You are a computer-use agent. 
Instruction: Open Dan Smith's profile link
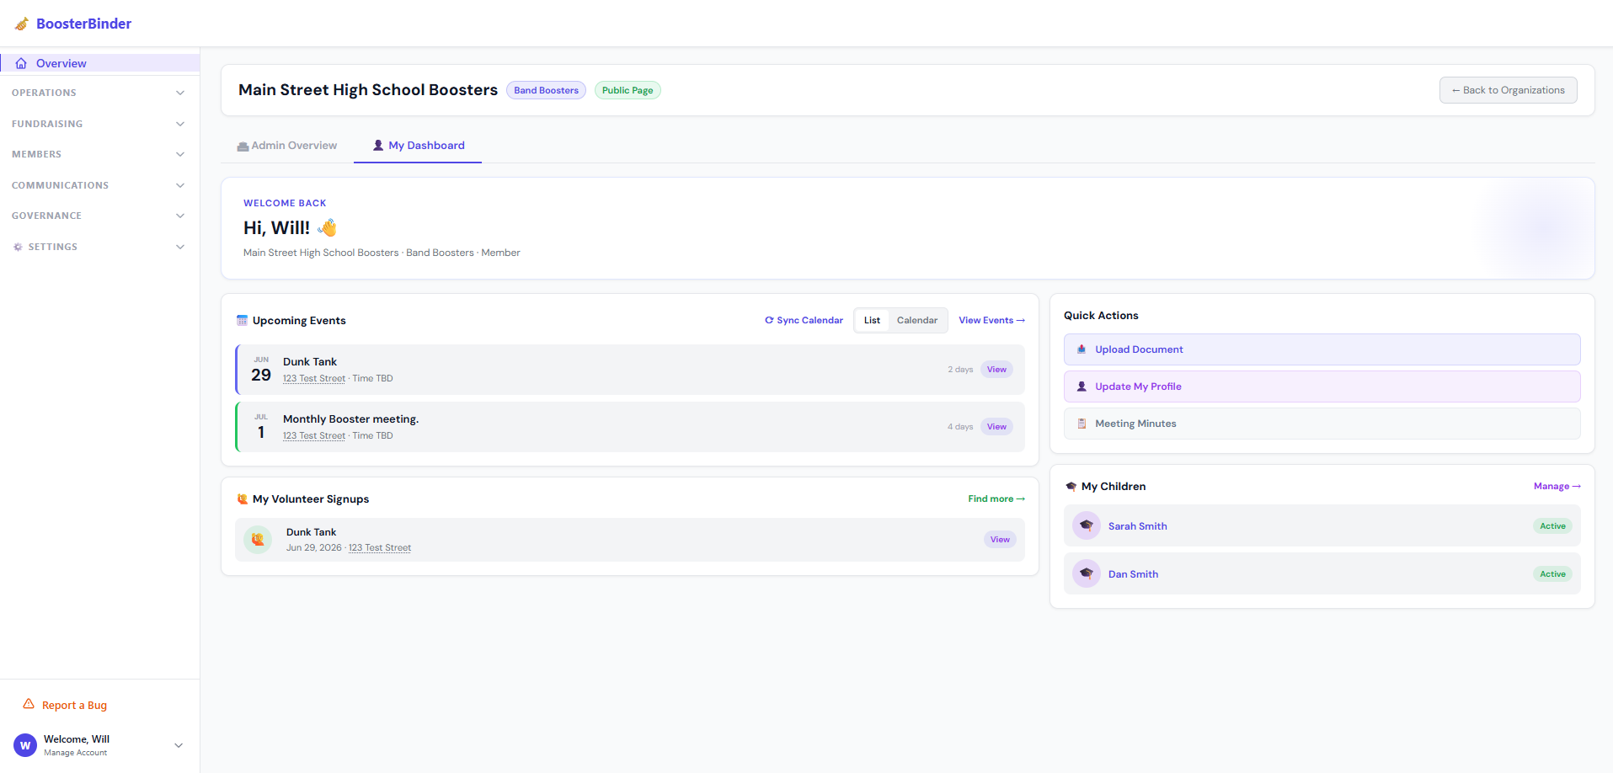pyautogui.click(x=1133, y=574)
